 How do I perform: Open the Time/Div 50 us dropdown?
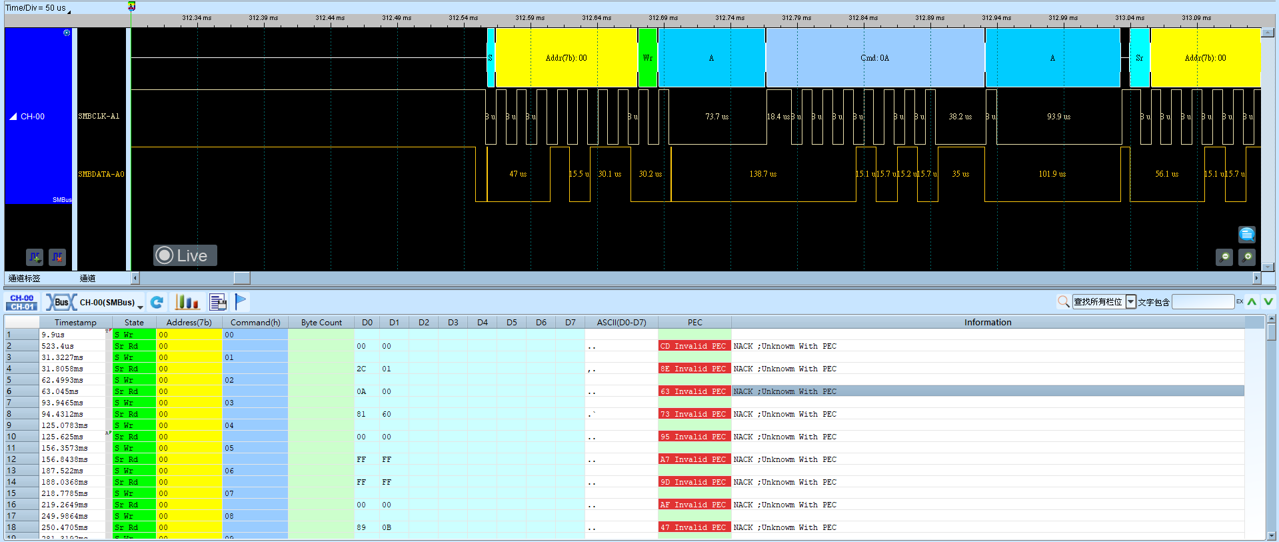pos(38,8)
